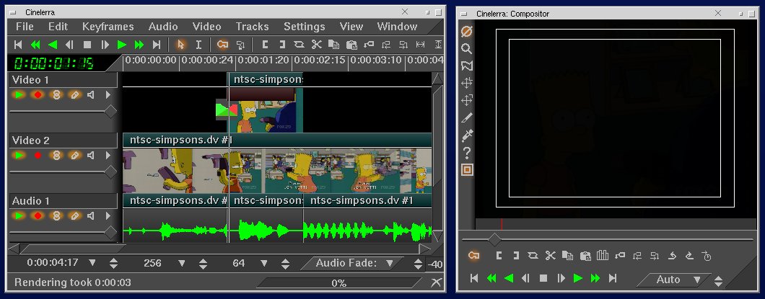The width and height of the screenshot is (765, 299).
Task: Toggle the safe regions tool in Compositor
Action: point(466,170)
